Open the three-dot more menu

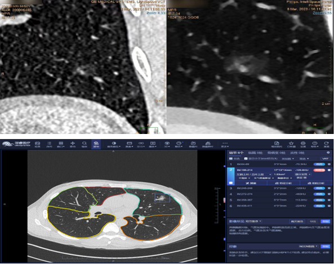click(x=225, y=144)
